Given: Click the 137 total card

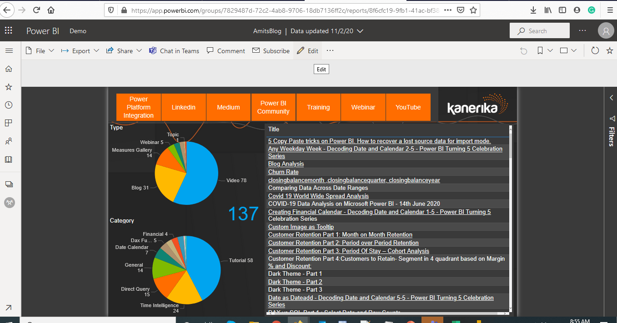Looking at the screenshot, I should 243,214.
